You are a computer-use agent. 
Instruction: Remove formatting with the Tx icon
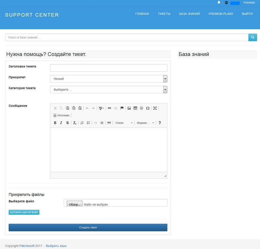(75, 123)
